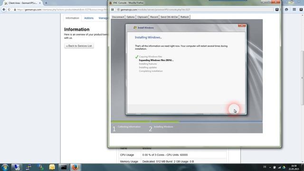Click the VNC Record button

154,17
